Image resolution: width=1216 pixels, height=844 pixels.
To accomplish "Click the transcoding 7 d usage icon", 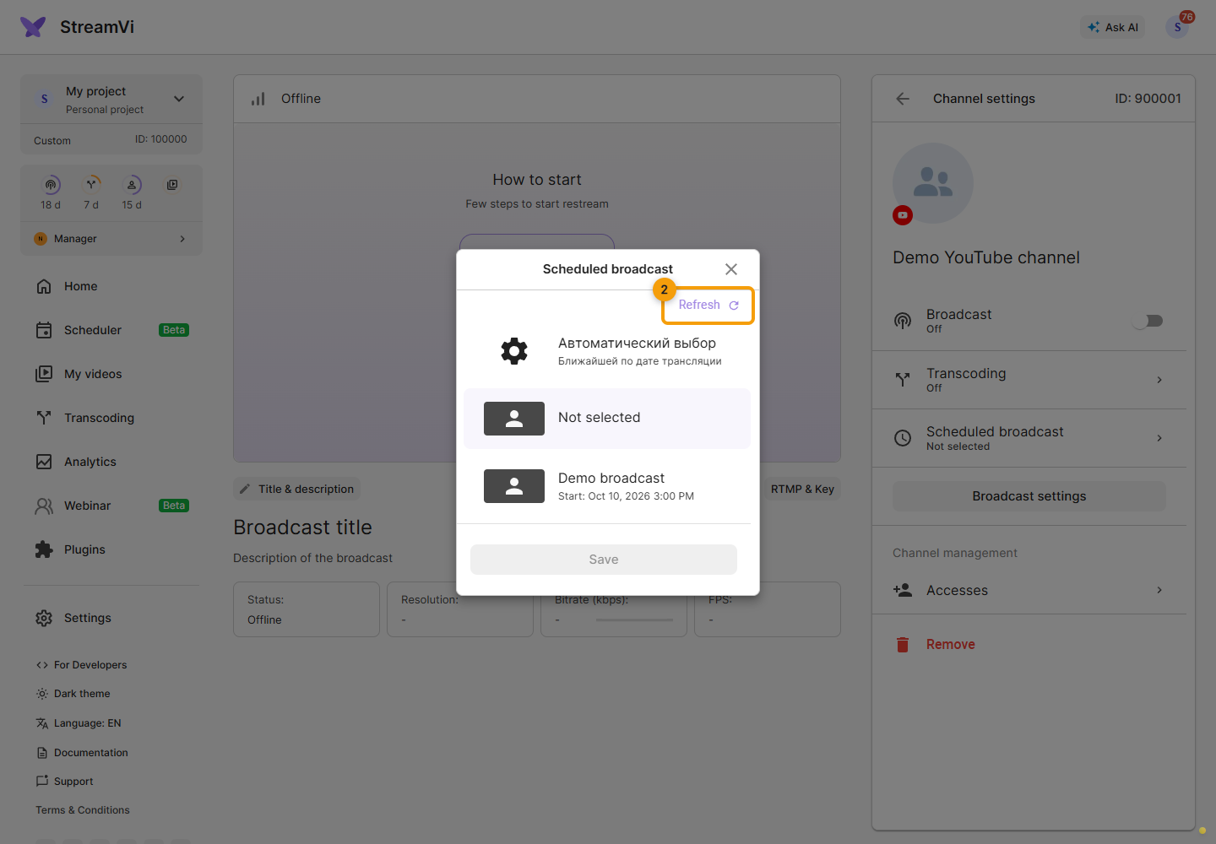I will (91, 185).
